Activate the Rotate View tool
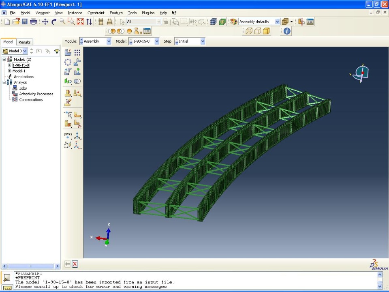Image resolution: width=389 pixels, height=292 pixels. pyautogui.click(x=54, y=22)
